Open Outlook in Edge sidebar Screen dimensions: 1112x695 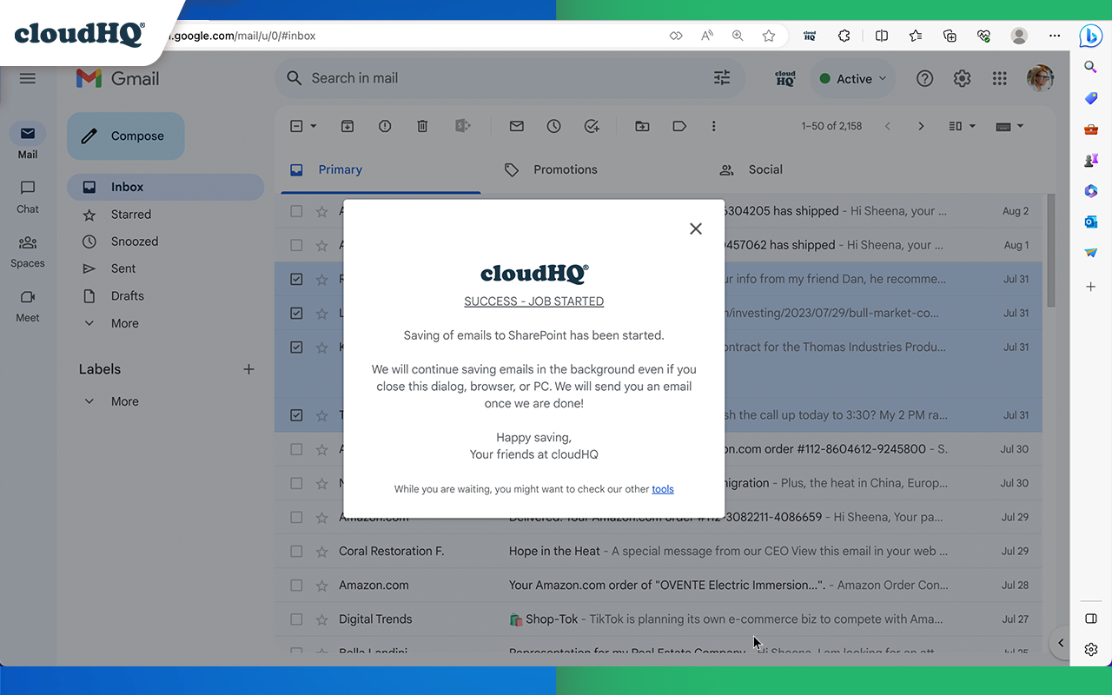(x=1091, y=222)
